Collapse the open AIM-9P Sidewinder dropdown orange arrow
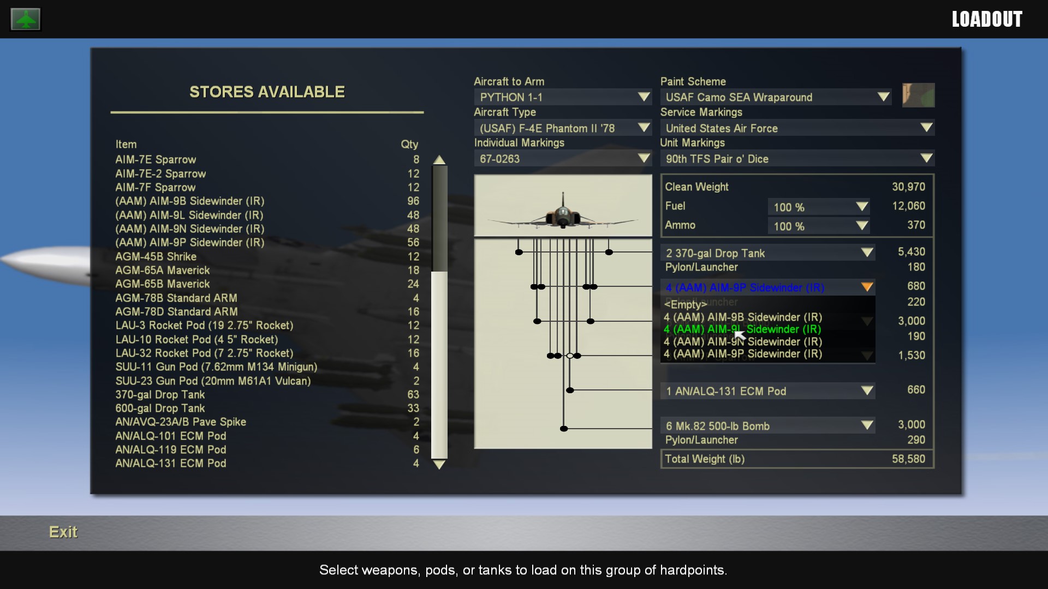This screenshot has width=1048, height=589. (867, 287)
